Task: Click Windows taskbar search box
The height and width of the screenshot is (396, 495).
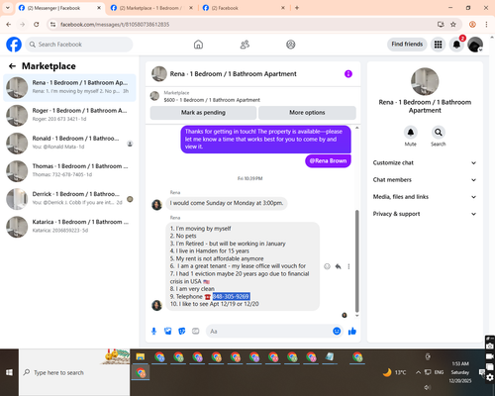Action: (x=74, y=372)
